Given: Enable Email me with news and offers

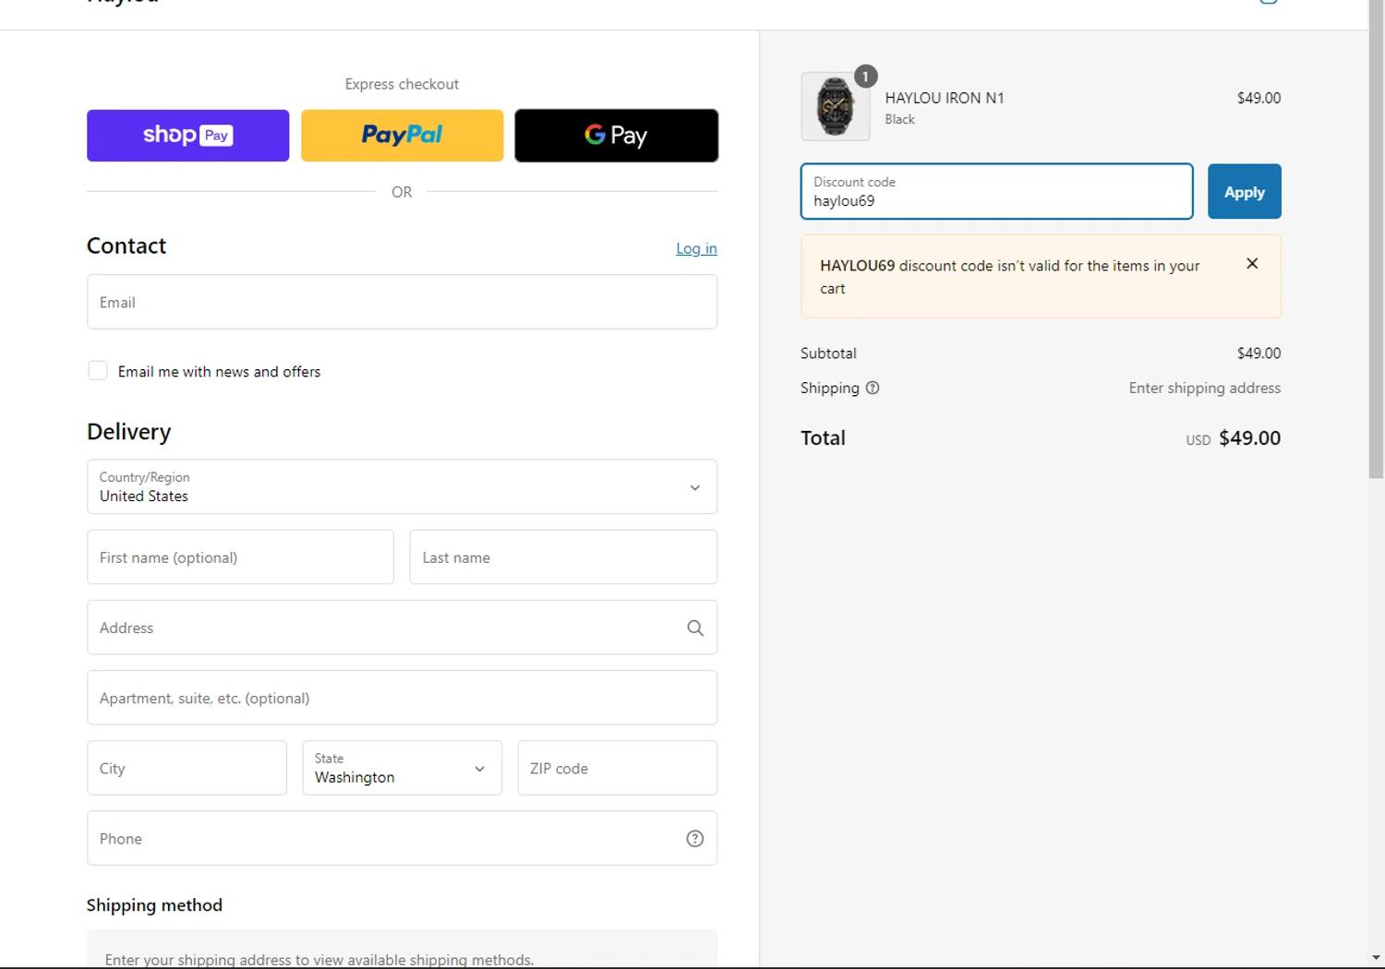Looking at the screenshot, I should 98,371.
